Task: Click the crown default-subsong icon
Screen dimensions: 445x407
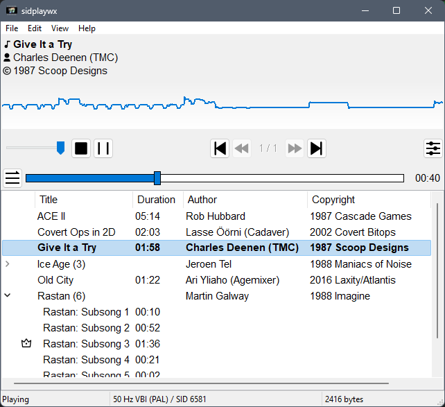Action: pyautogui.click(x=26, y=343)
